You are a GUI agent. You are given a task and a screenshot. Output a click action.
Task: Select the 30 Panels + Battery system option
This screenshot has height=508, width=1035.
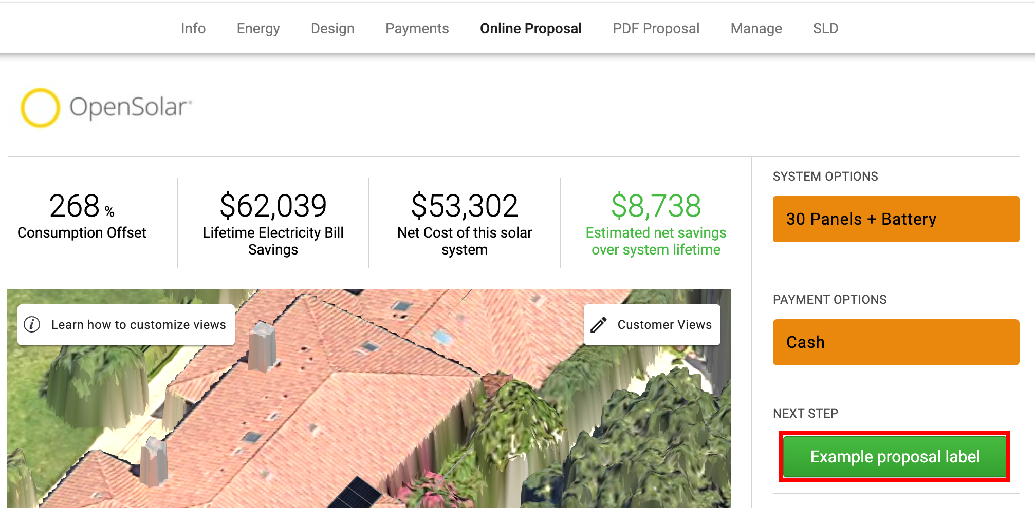(896, 219)
